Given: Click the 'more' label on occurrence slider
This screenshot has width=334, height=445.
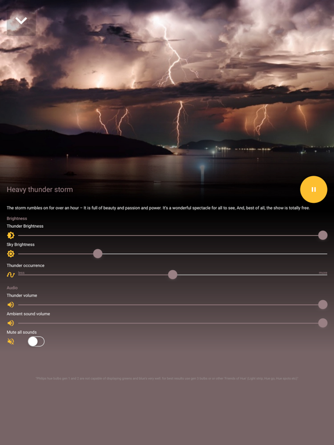Looking at the screenshot, I should (x=323, y=273).
